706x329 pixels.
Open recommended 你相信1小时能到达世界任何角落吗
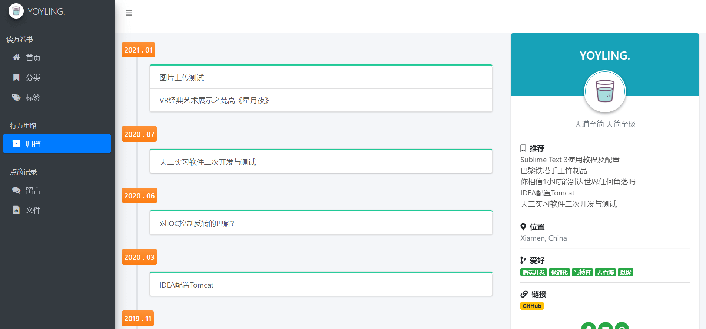coord(578,182)
